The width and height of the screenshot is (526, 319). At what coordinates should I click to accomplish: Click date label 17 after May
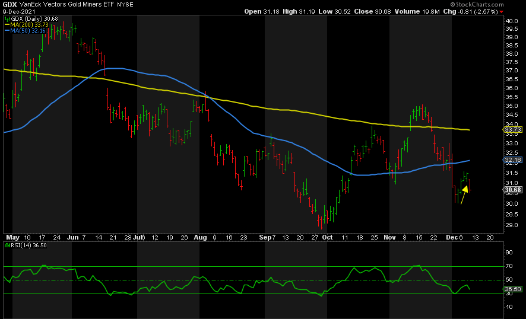[42, 237]
